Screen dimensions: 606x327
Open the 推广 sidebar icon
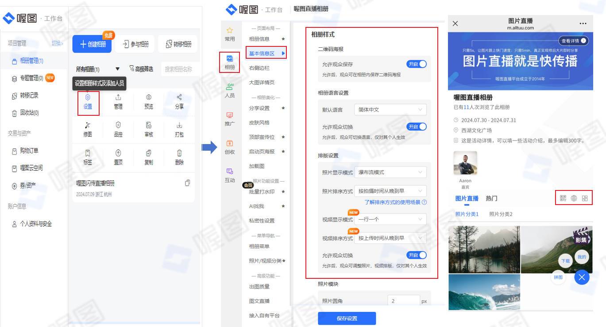pyautogui.click(x=230, y=115)
